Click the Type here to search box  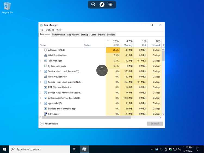tap(39, 149)
